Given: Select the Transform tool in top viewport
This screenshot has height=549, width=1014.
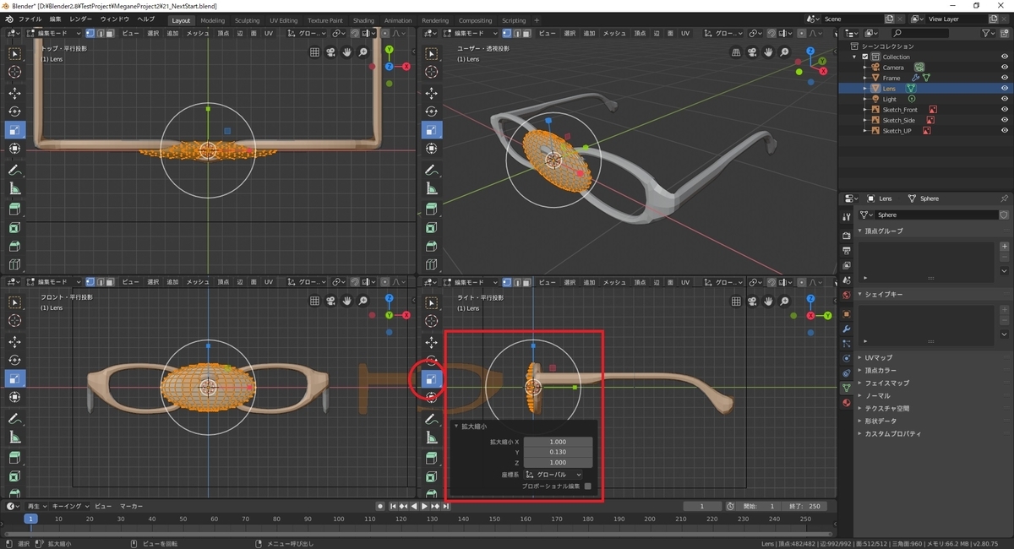Looking at the screenshot, I should pyautogui.click(x=15, y=149).
